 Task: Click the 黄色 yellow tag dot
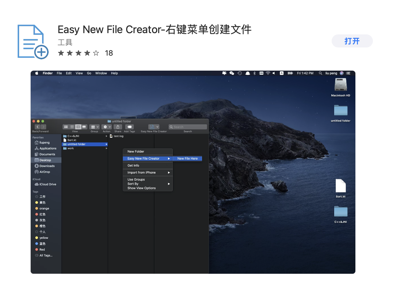[x=37, y=202]
